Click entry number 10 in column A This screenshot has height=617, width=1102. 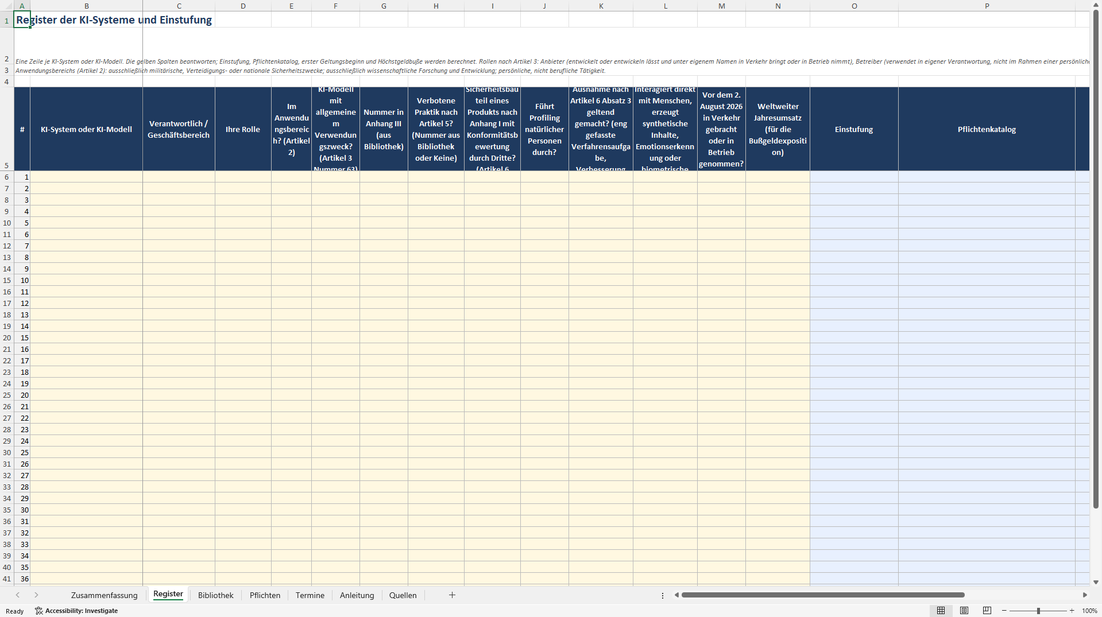click(22, 280)
